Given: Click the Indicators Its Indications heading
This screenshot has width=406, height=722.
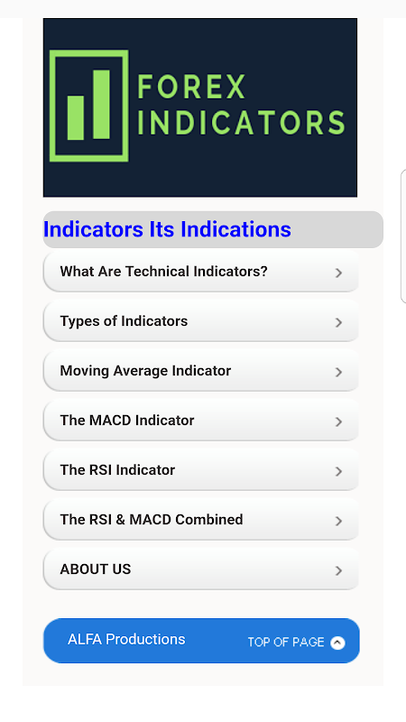Looking at the screenshot, I should click(167, 229).
